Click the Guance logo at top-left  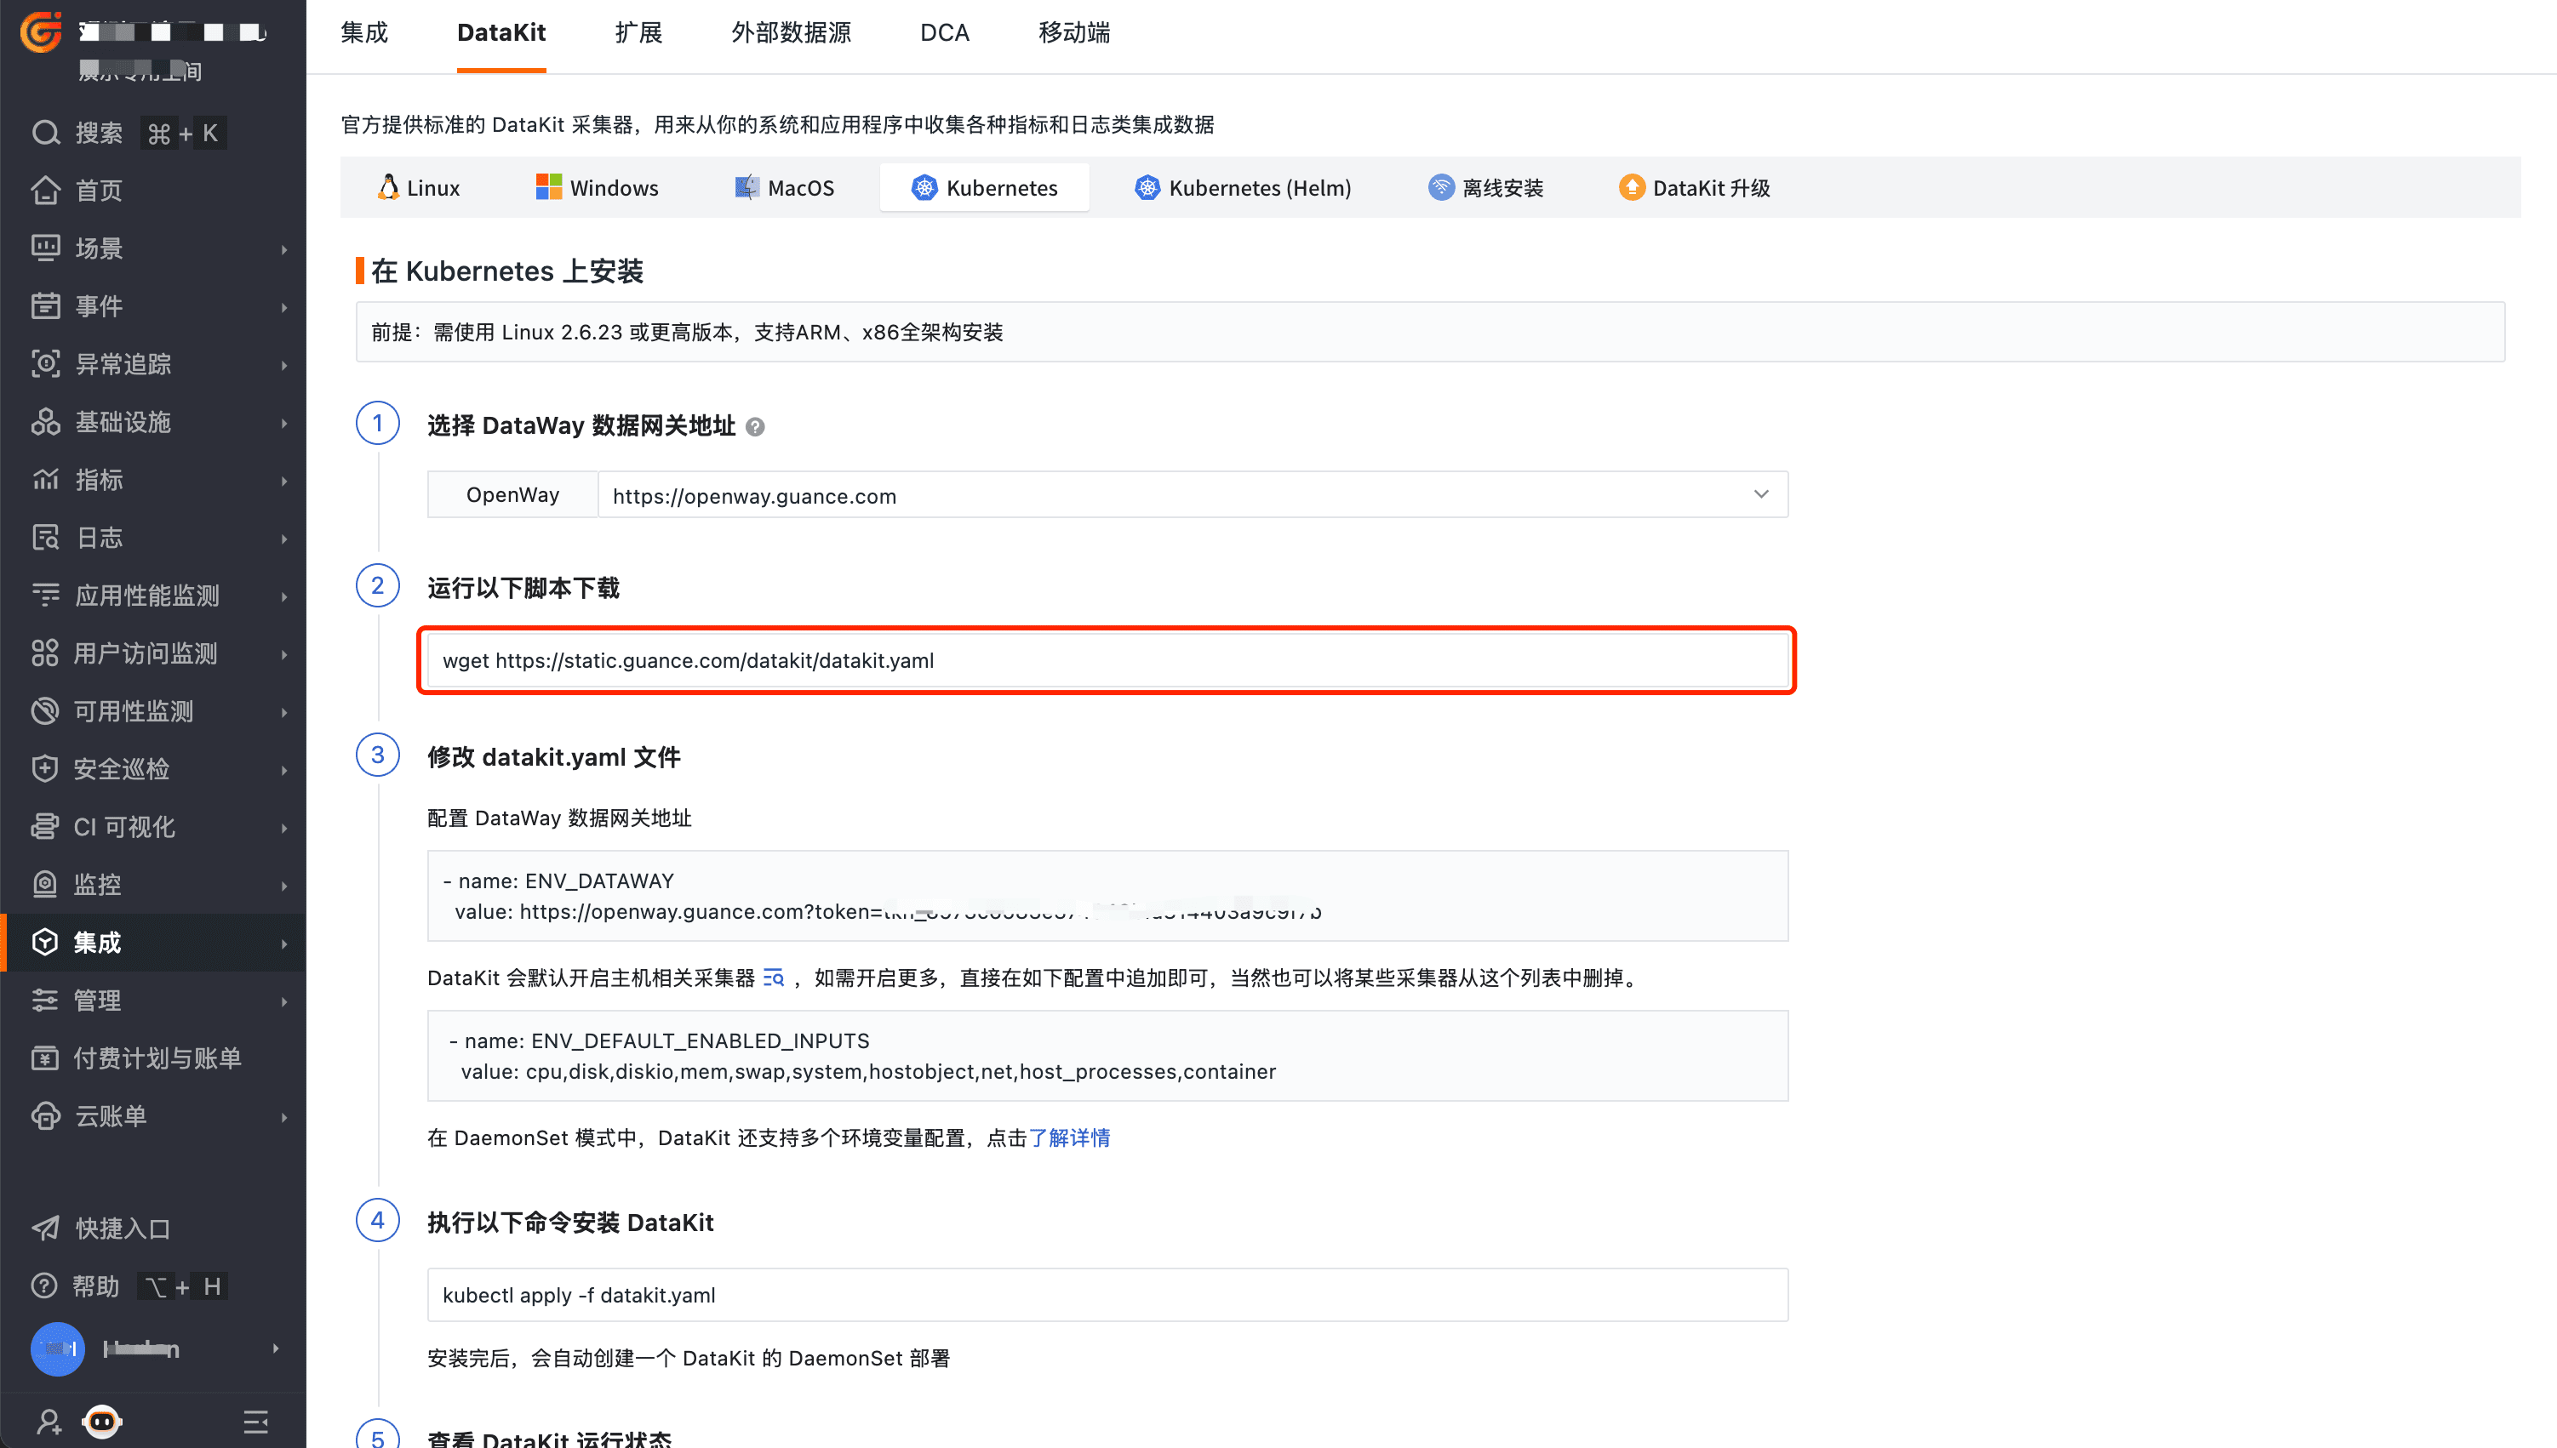[x=41, y=31]
